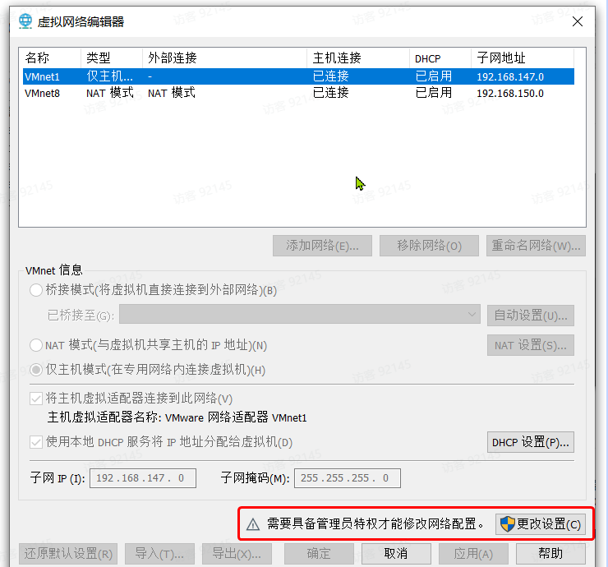The height and width of the screenshot is (567, 608).
Task: Click the DHCP column header
Action: click(440, 58)
